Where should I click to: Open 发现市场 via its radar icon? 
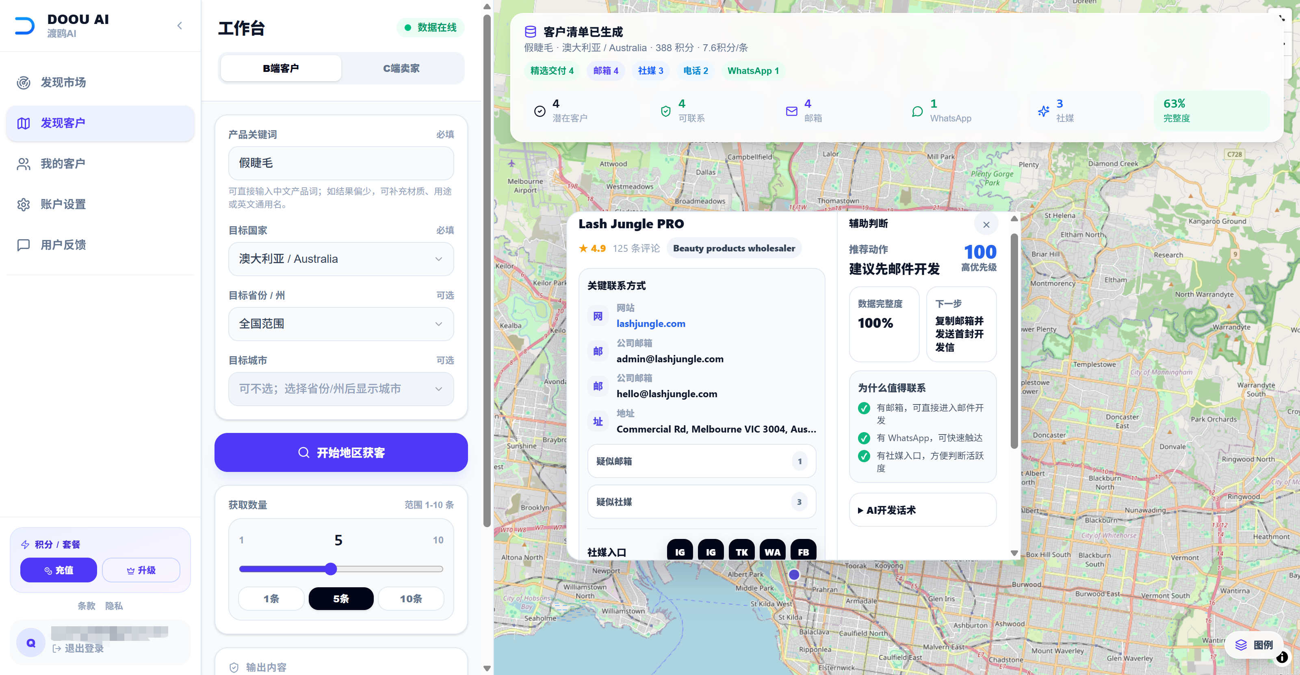click(x=24, y=82)
